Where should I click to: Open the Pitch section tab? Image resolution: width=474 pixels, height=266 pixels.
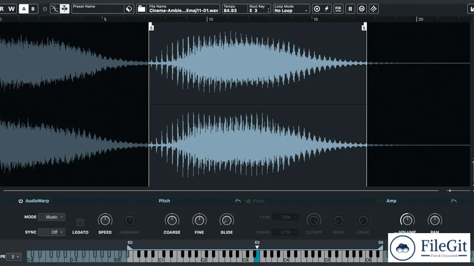coord(164,201)
